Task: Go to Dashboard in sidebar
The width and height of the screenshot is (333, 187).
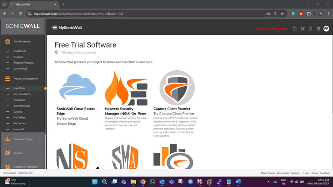Action: coord(19,51)
